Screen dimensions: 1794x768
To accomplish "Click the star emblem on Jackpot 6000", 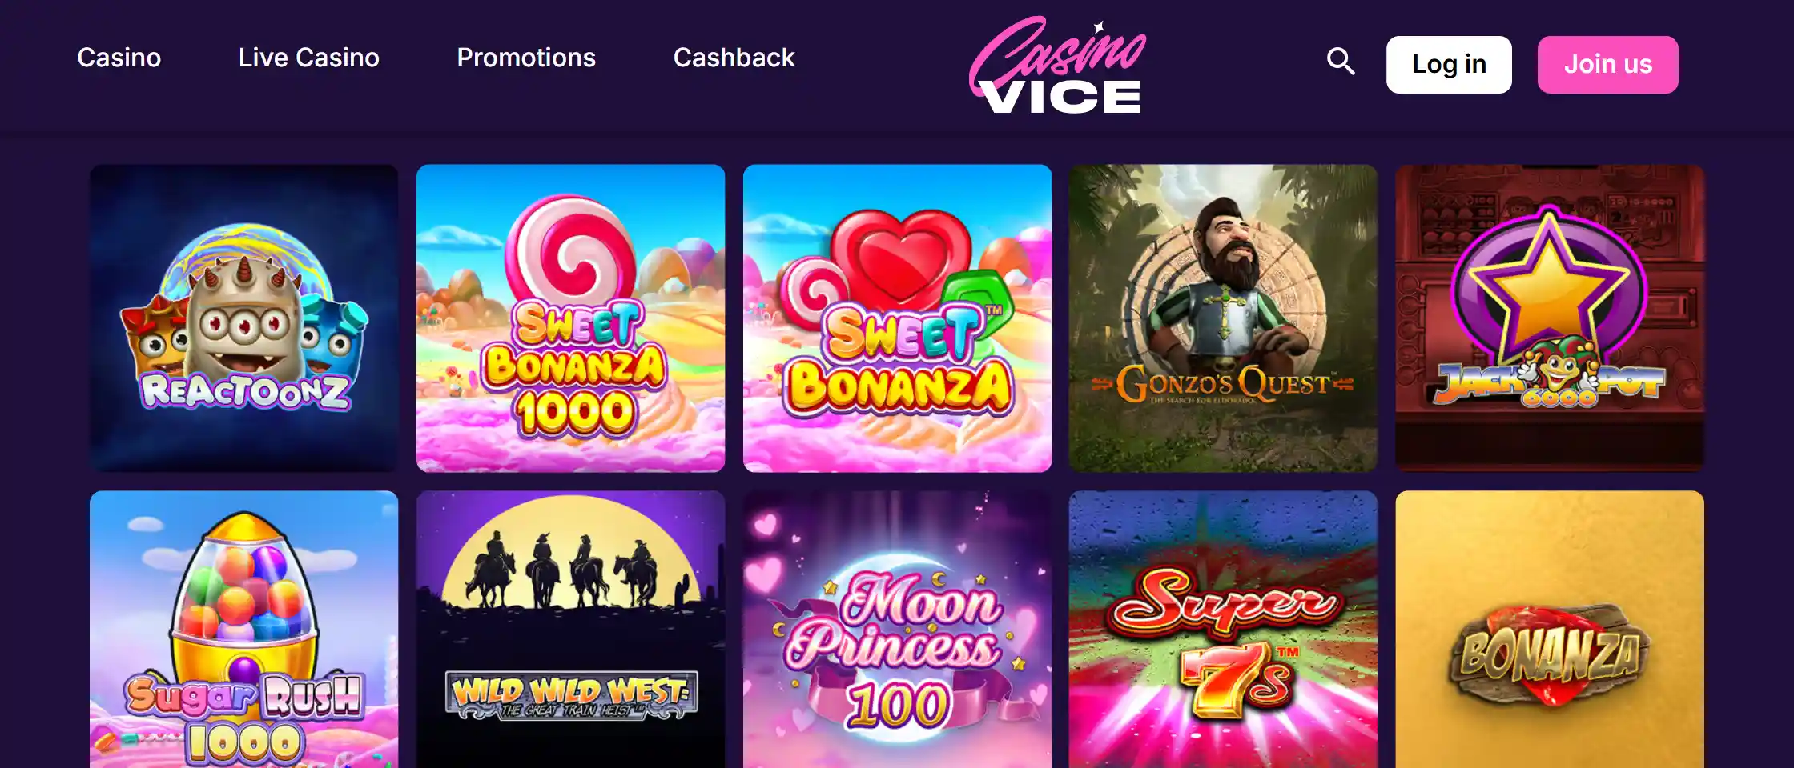I will (1549, 285).
